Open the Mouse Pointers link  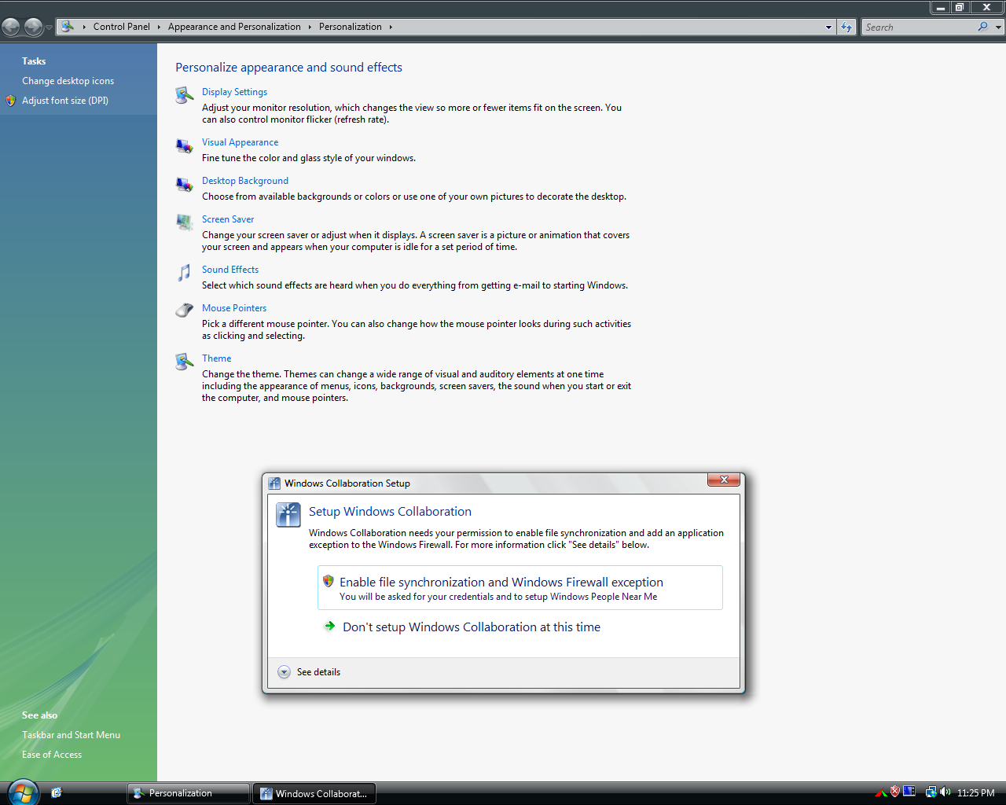(x=234, y=308)
